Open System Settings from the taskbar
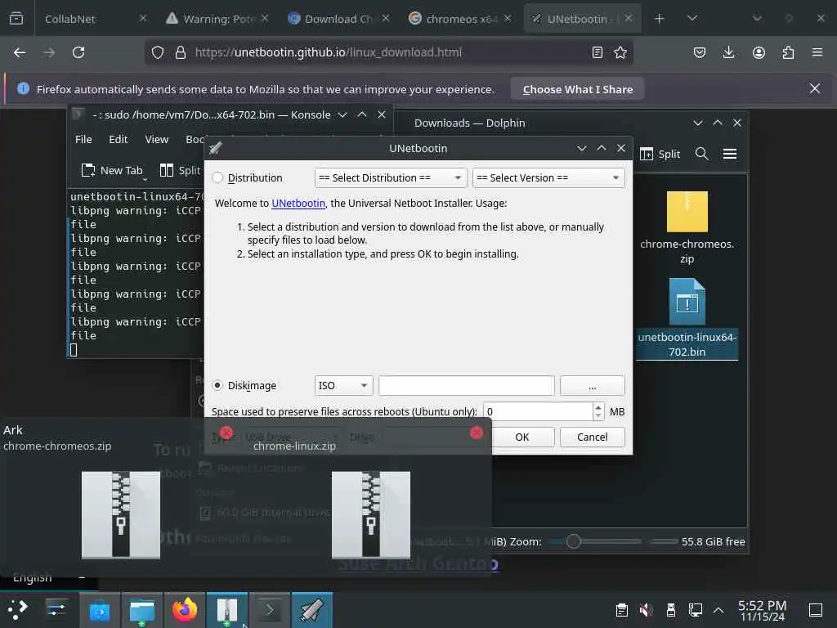Viewport: 837px width, 628px height. 56,610
